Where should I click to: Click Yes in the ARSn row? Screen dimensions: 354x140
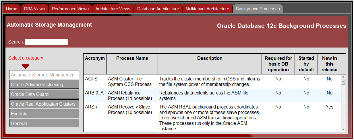pos(329,107)
